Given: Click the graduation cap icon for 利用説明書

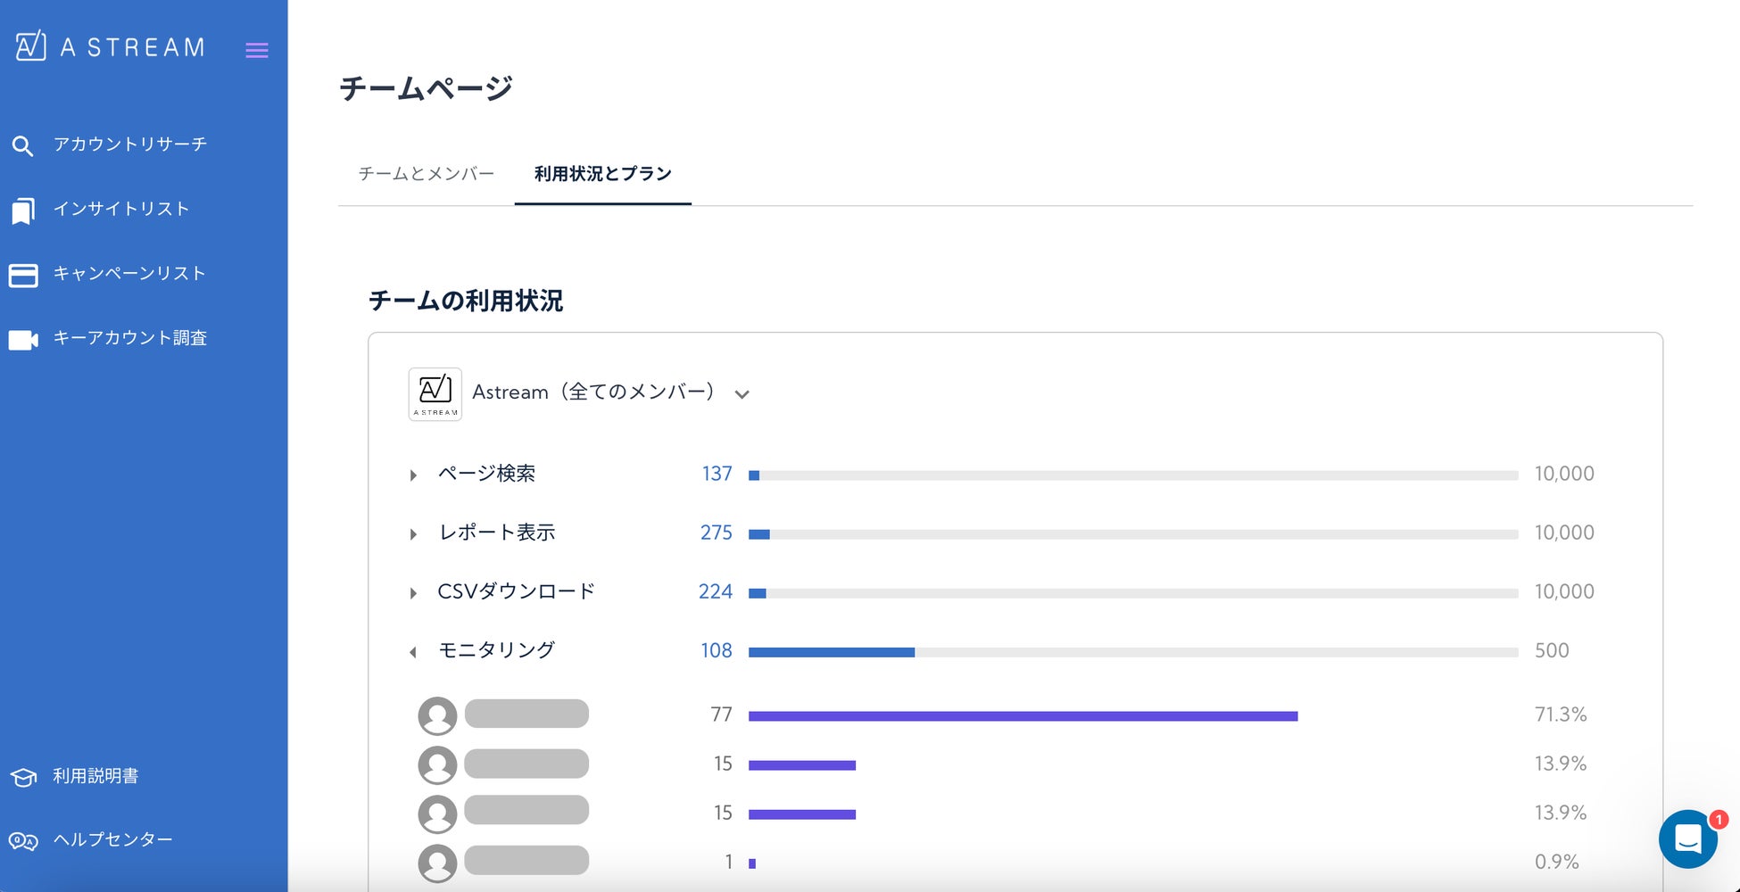Looking at the screenshot, I should pos(23,777).
